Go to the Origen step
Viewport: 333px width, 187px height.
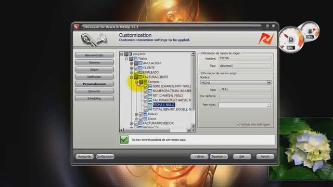coord(94,70)
